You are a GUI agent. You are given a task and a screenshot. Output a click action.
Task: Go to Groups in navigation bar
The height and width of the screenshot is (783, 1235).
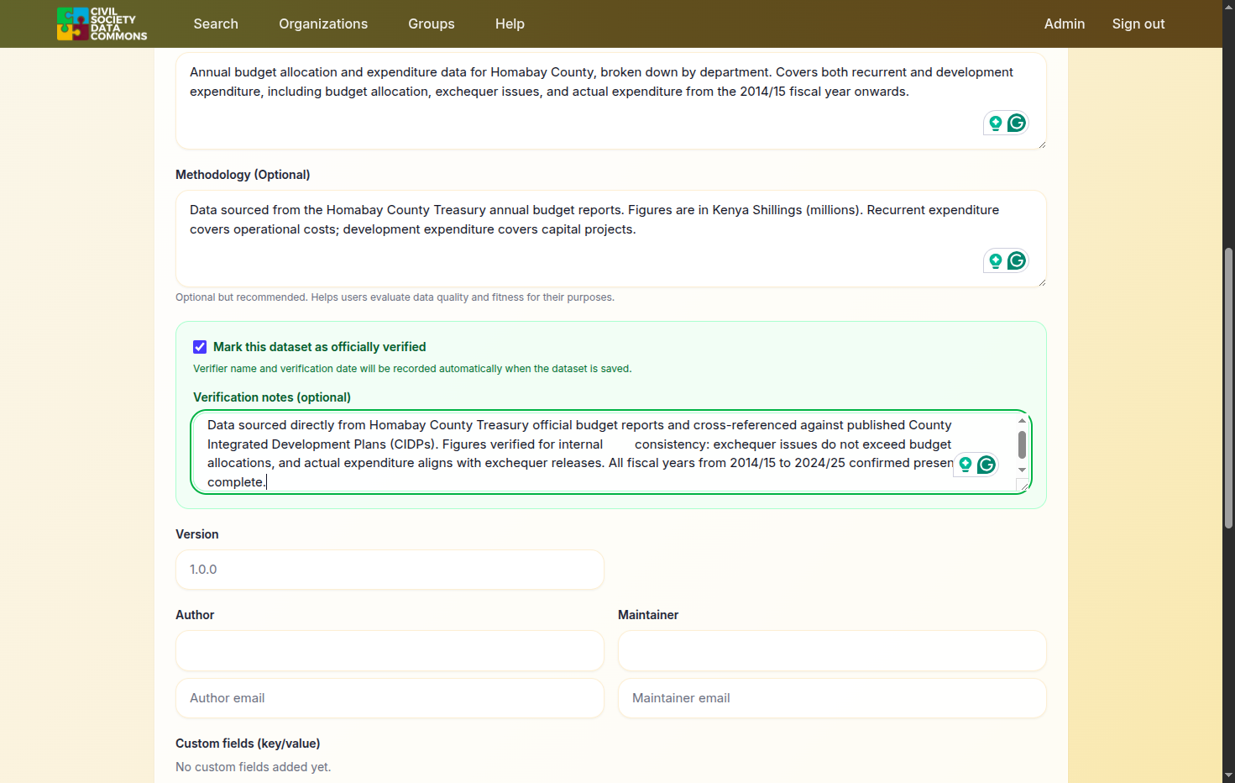[432, 24]
